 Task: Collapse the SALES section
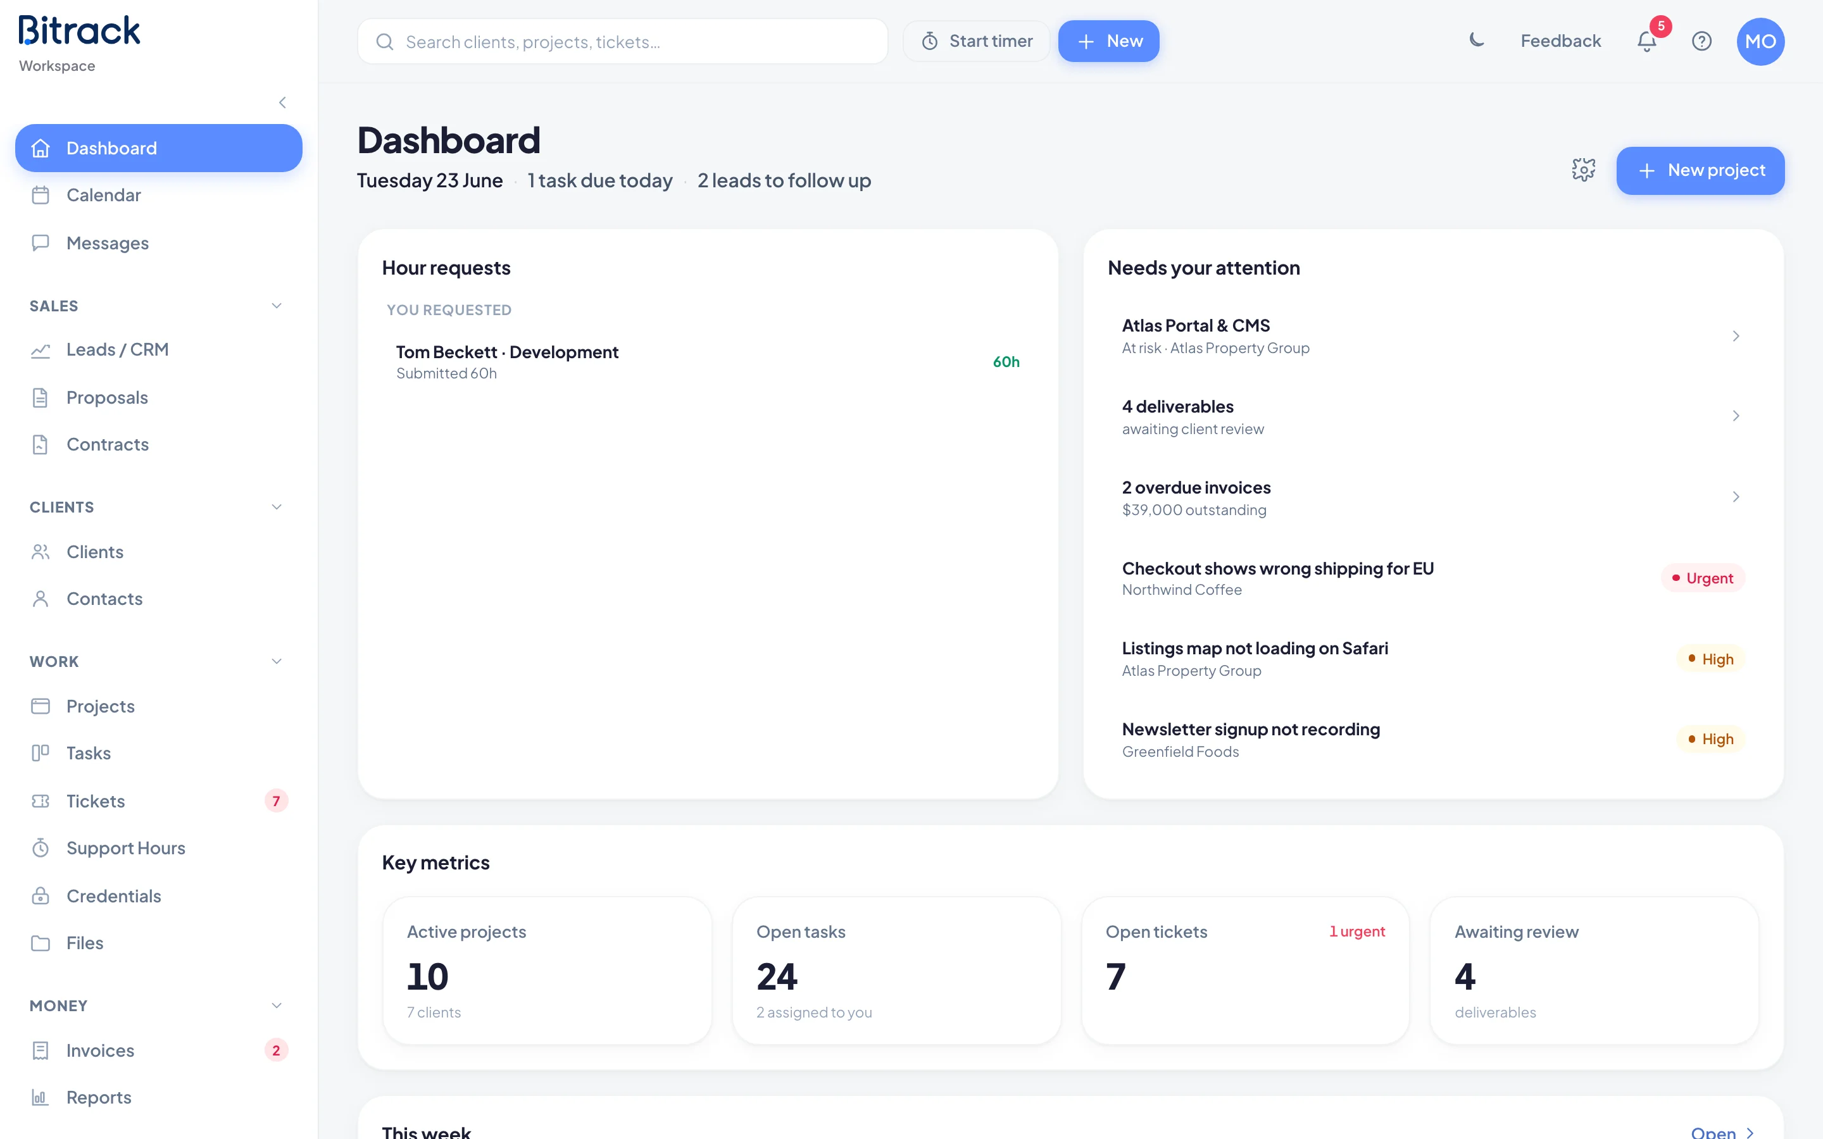point(277,306)
